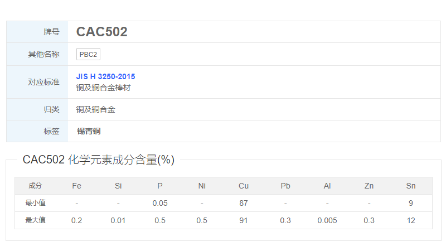
Task: Select the Si maximum value 0.01
Action: click(118, 220)
